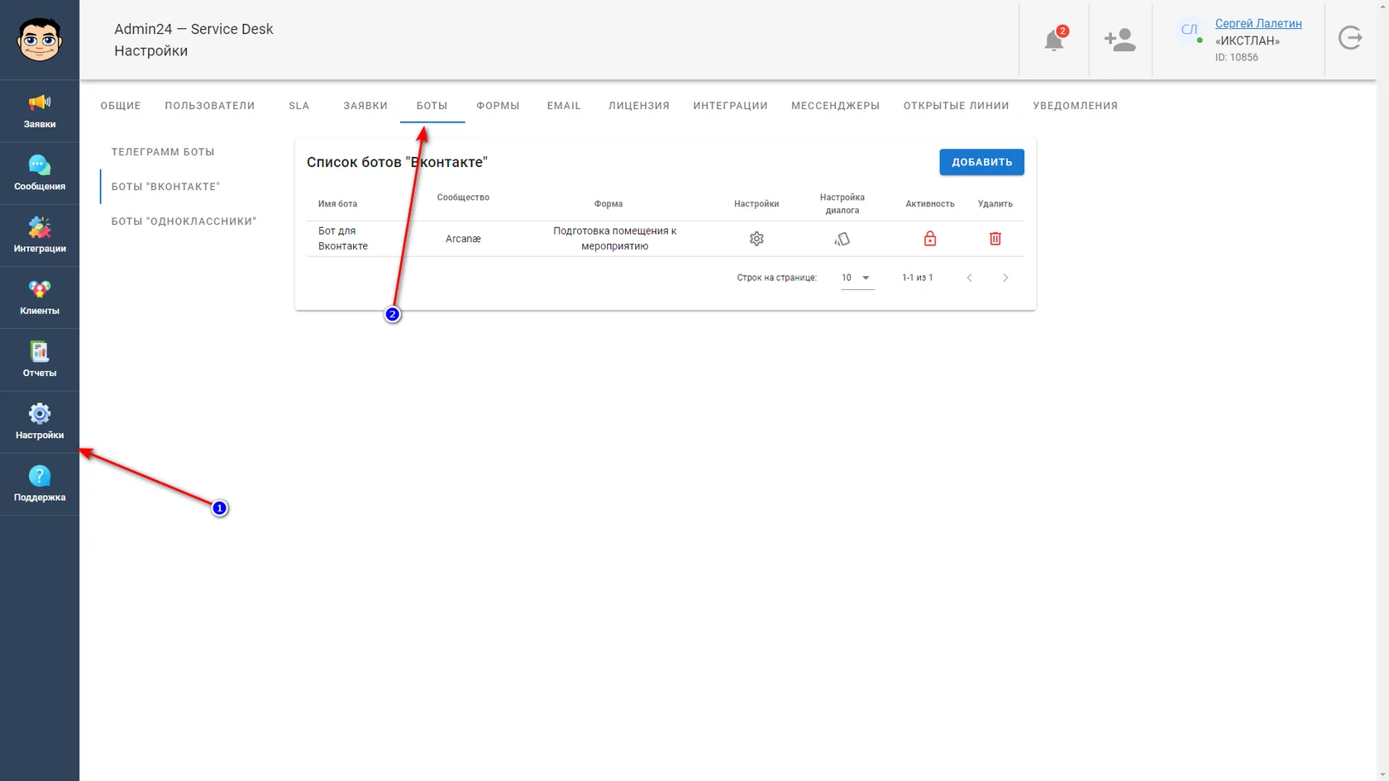Image resolution: width=1389 pixels, height=781 pixels.
Task: Toggle bot activity lock icon
Action: coord(930,239)
